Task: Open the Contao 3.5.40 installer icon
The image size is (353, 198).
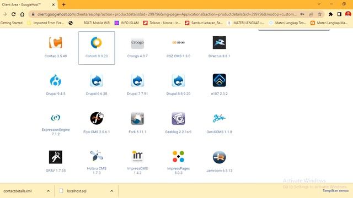Action: pyautogui.click(x=56, y=42)
